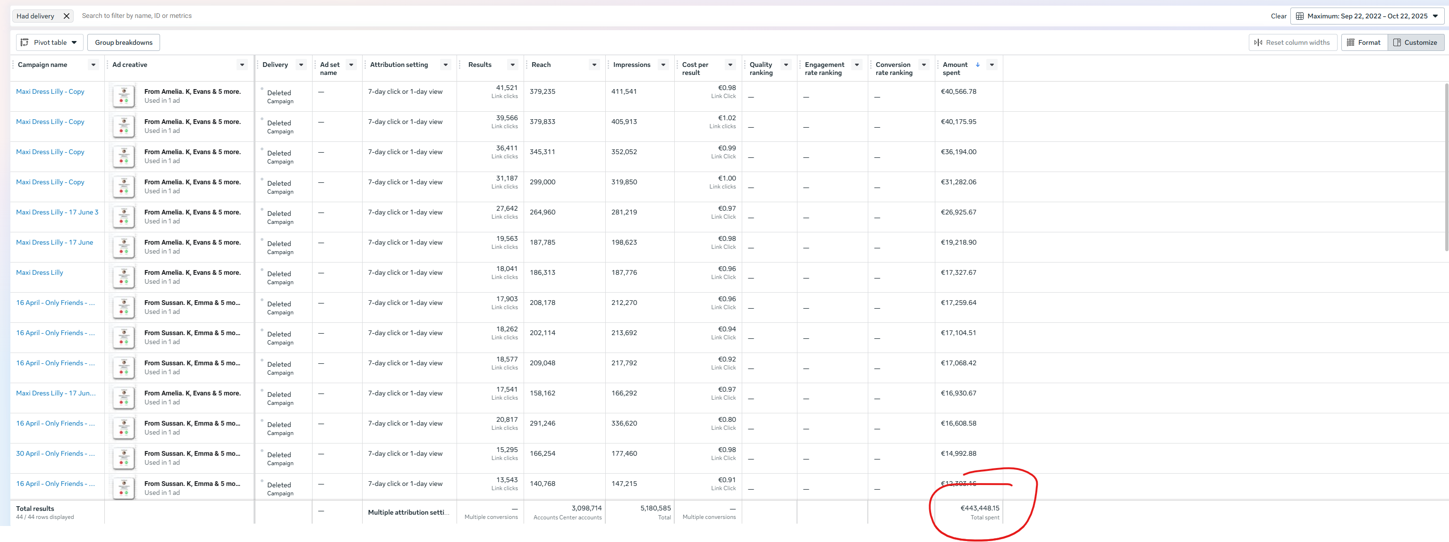
Task: Open the Format table options
Action: (x=1364, y=42)
